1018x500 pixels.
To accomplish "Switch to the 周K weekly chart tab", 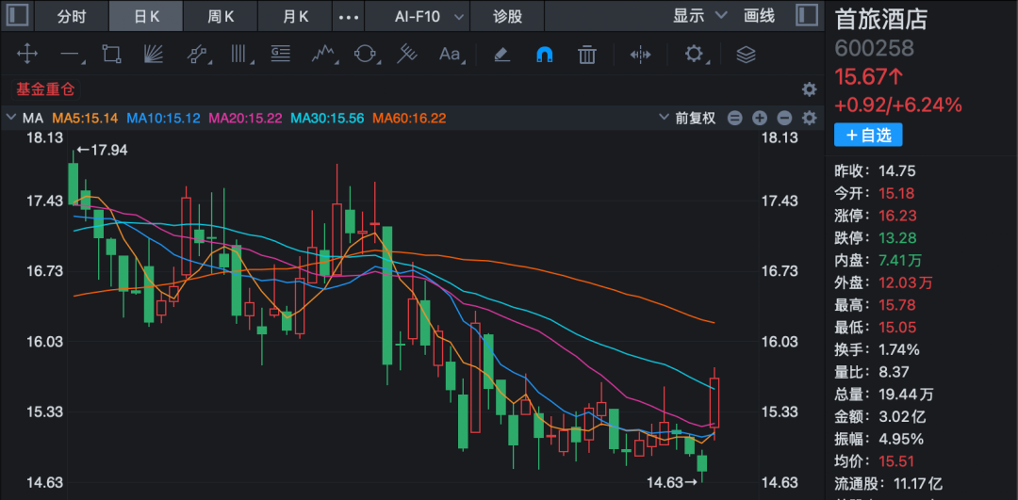I will tap(222, 16).
